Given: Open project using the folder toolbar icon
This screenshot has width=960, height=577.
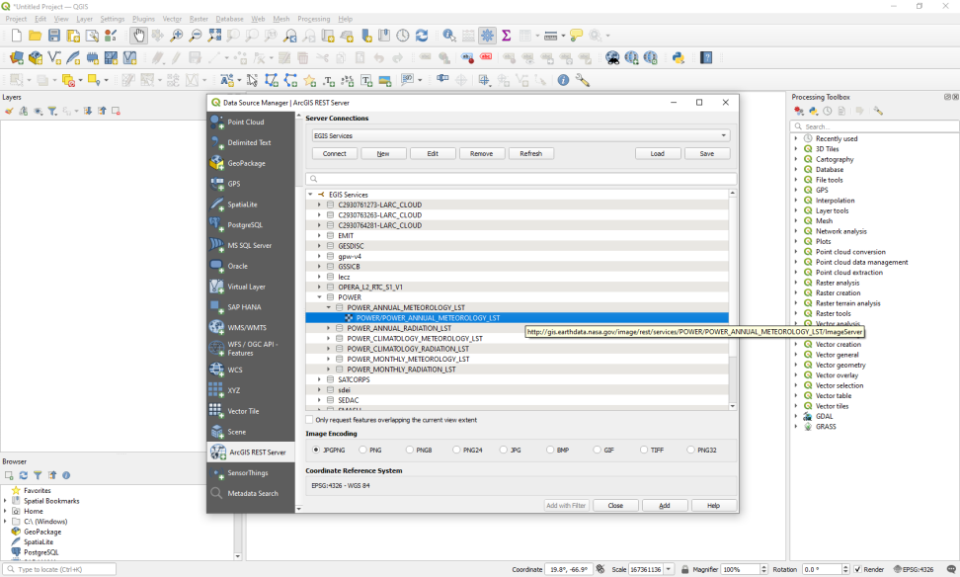Looking at the screenshot, I should (x=35, y=36).
